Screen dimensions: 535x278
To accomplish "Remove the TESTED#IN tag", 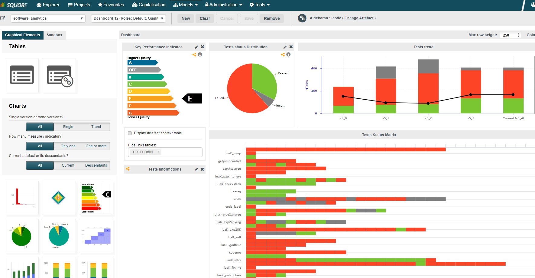I will pos(158,152).
